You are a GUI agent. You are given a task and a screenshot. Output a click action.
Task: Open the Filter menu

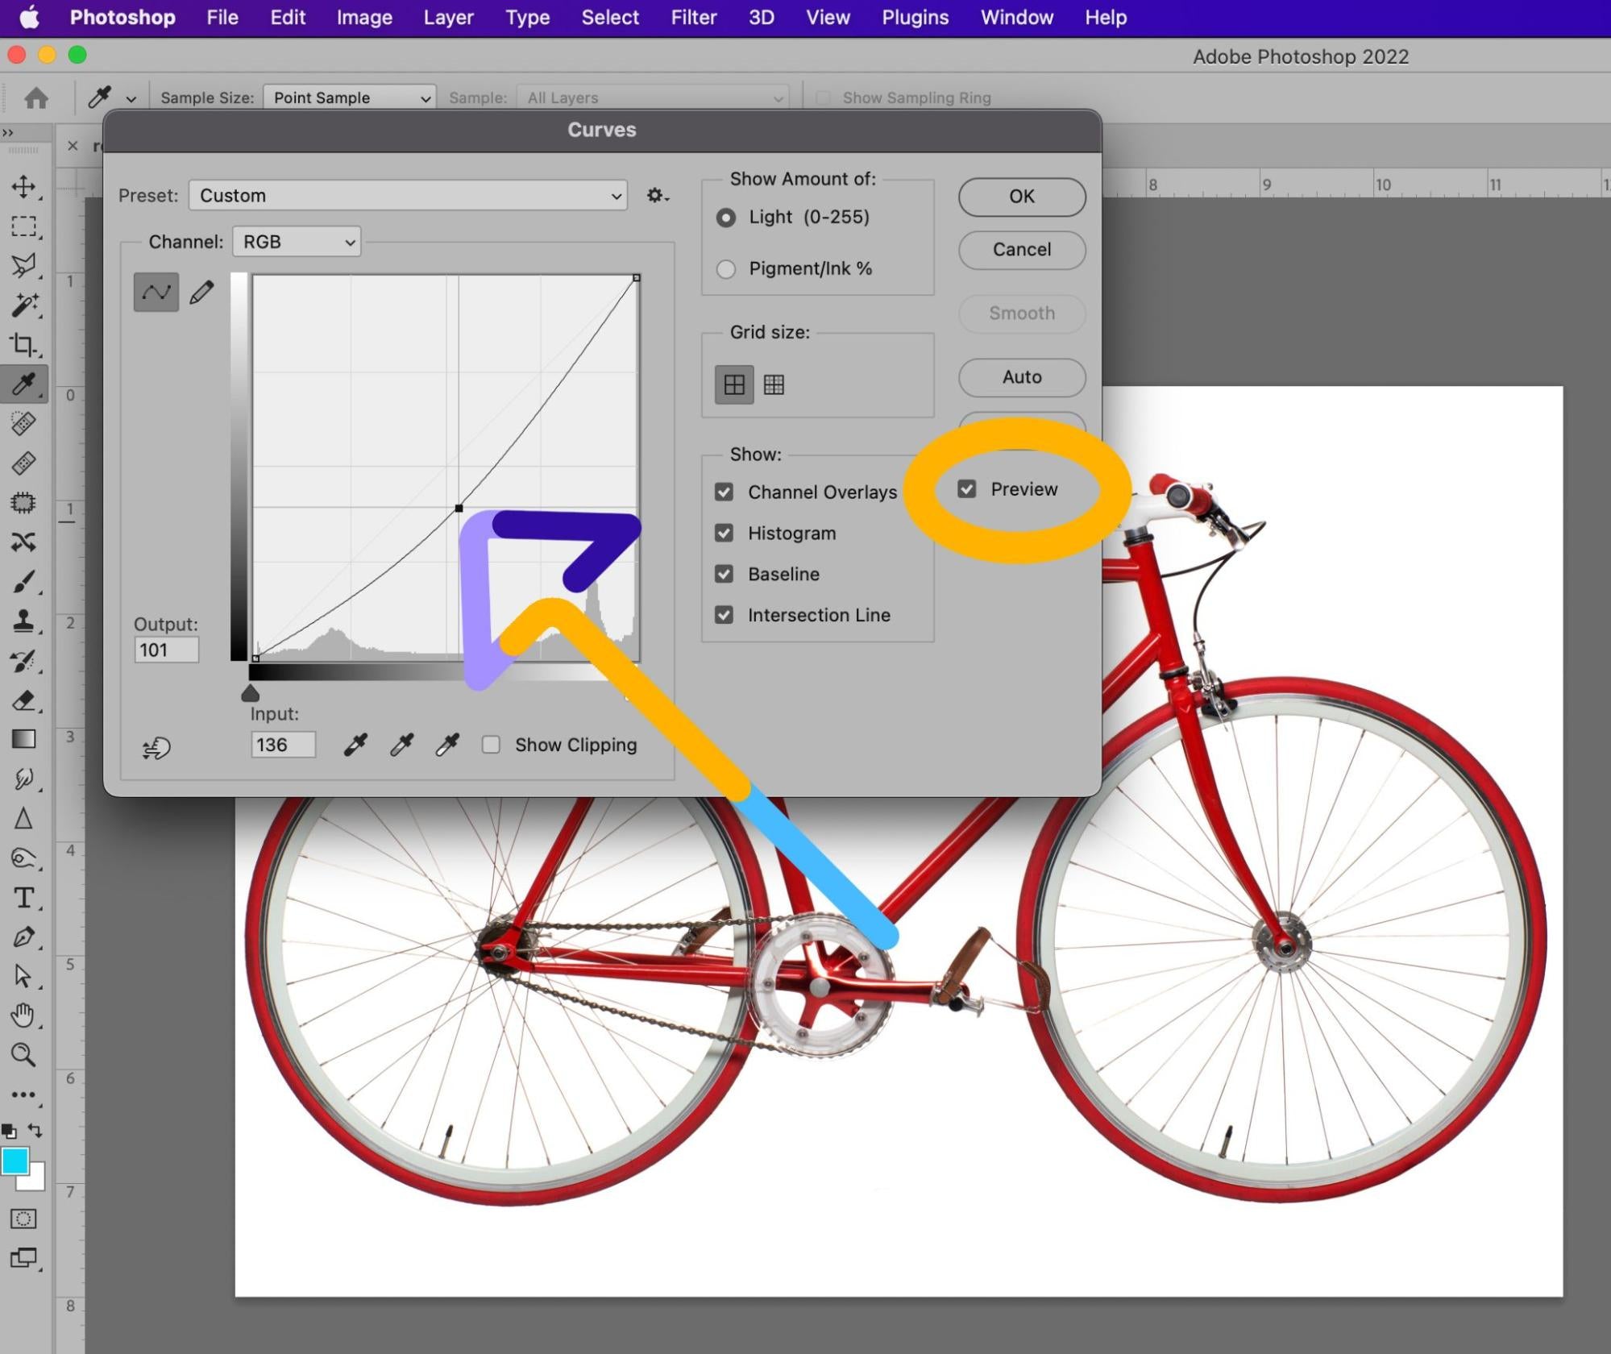pos(695,16)
